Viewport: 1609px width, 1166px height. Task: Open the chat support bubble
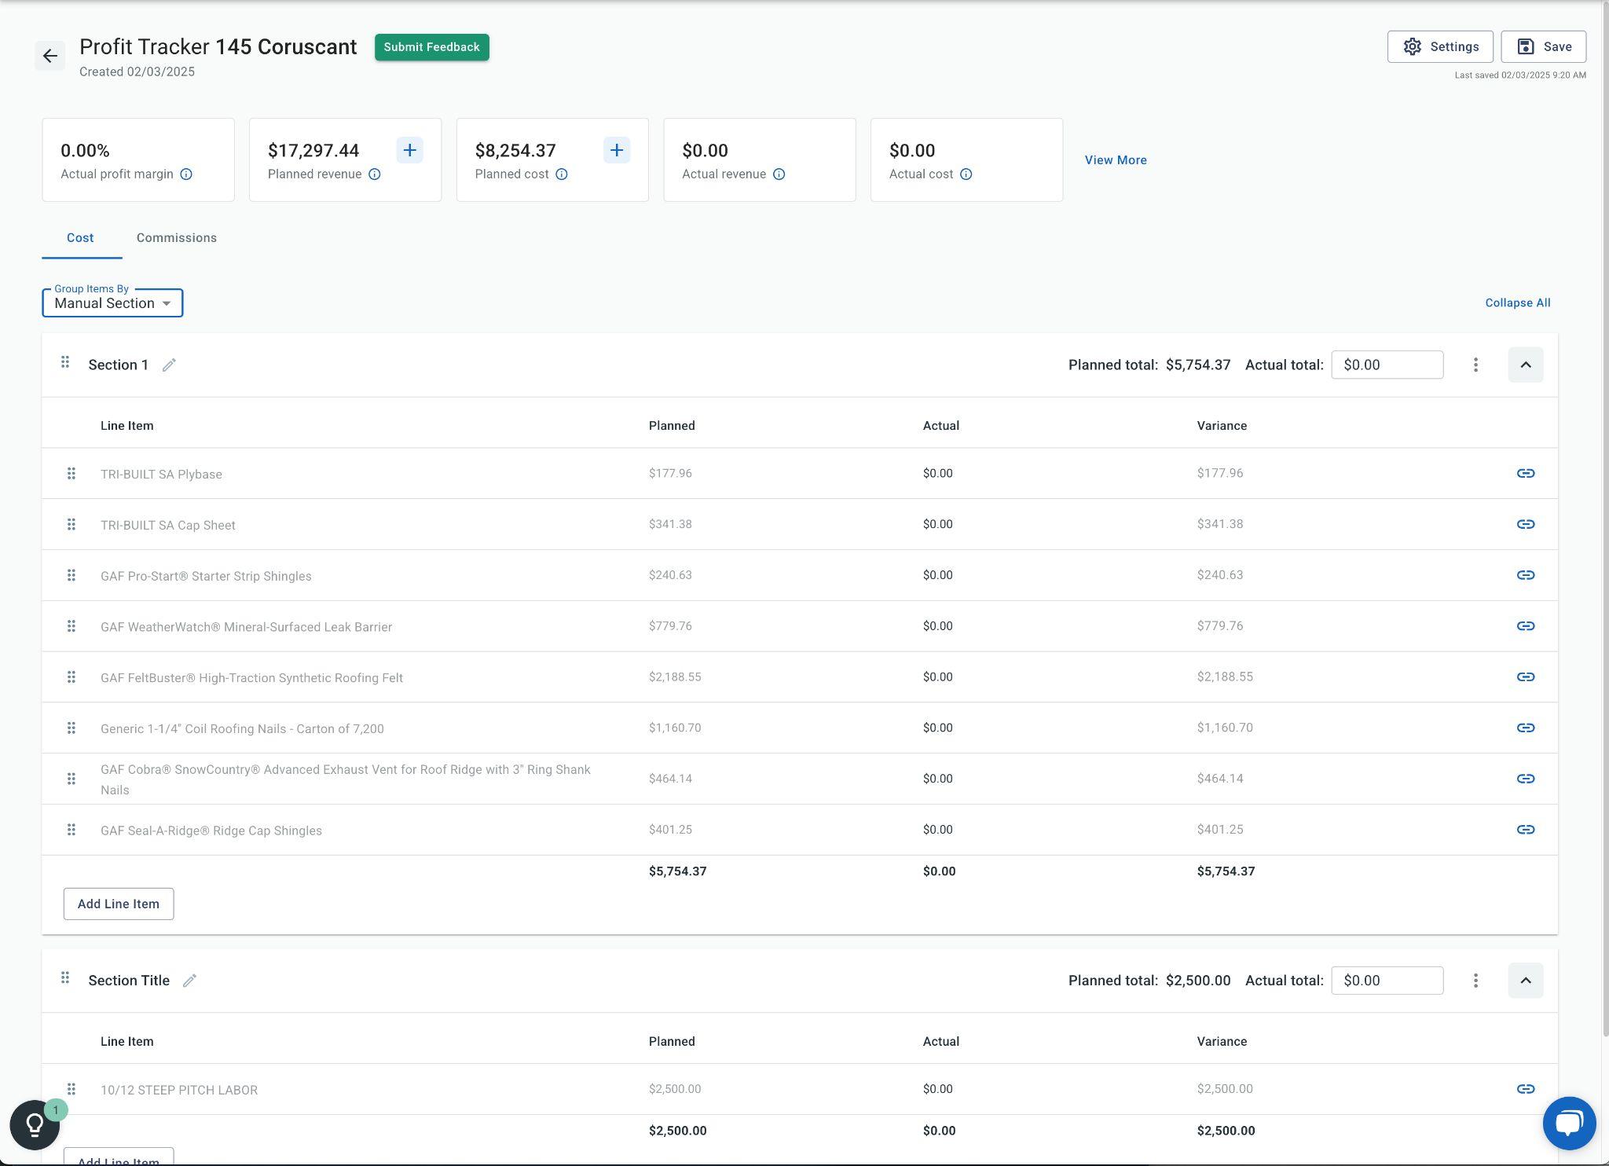coord(1568,1123)
